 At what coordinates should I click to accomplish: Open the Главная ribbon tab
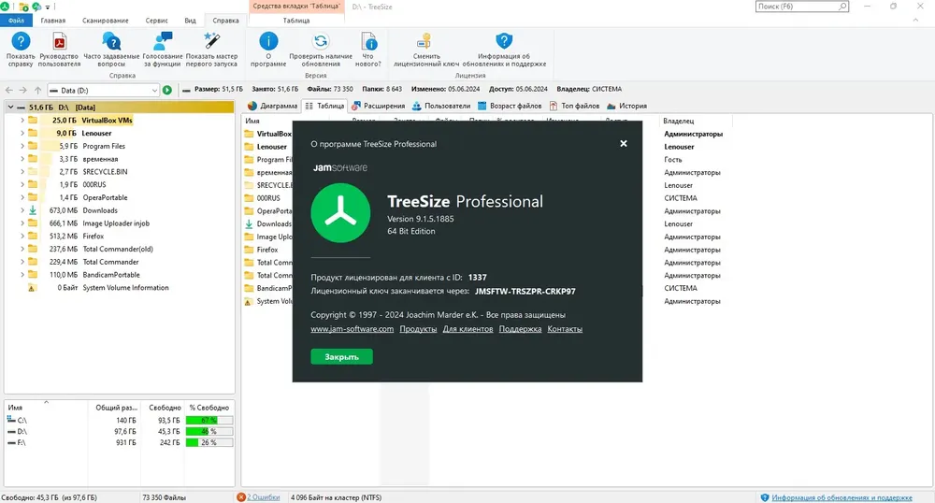coord(53,21)
